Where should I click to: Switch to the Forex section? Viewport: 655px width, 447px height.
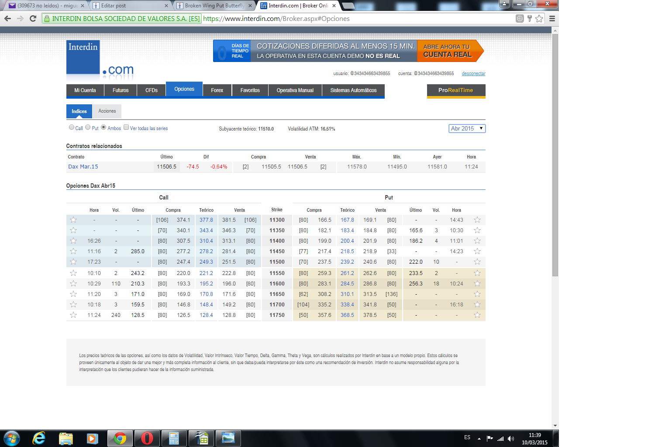(217, 90)
